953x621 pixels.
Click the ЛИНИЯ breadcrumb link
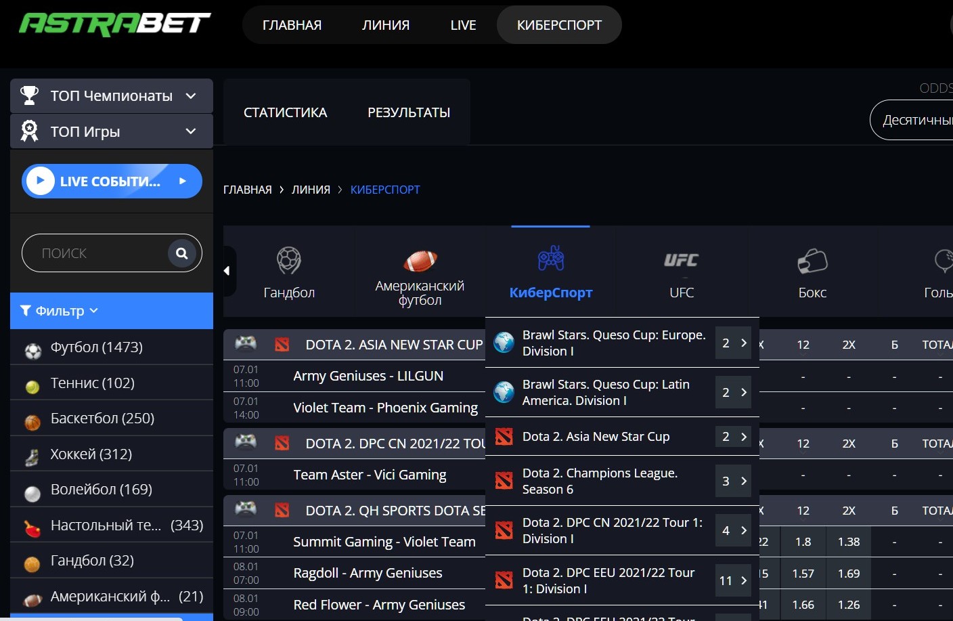311,190
